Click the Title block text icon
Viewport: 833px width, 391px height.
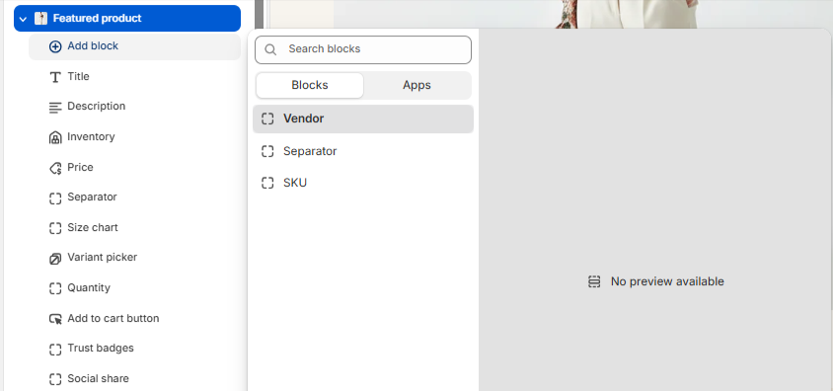pos(55,77)
